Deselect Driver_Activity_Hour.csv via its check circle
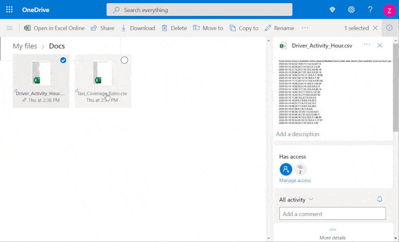Viewport: 399px width, 242px height. coord(63,60)
